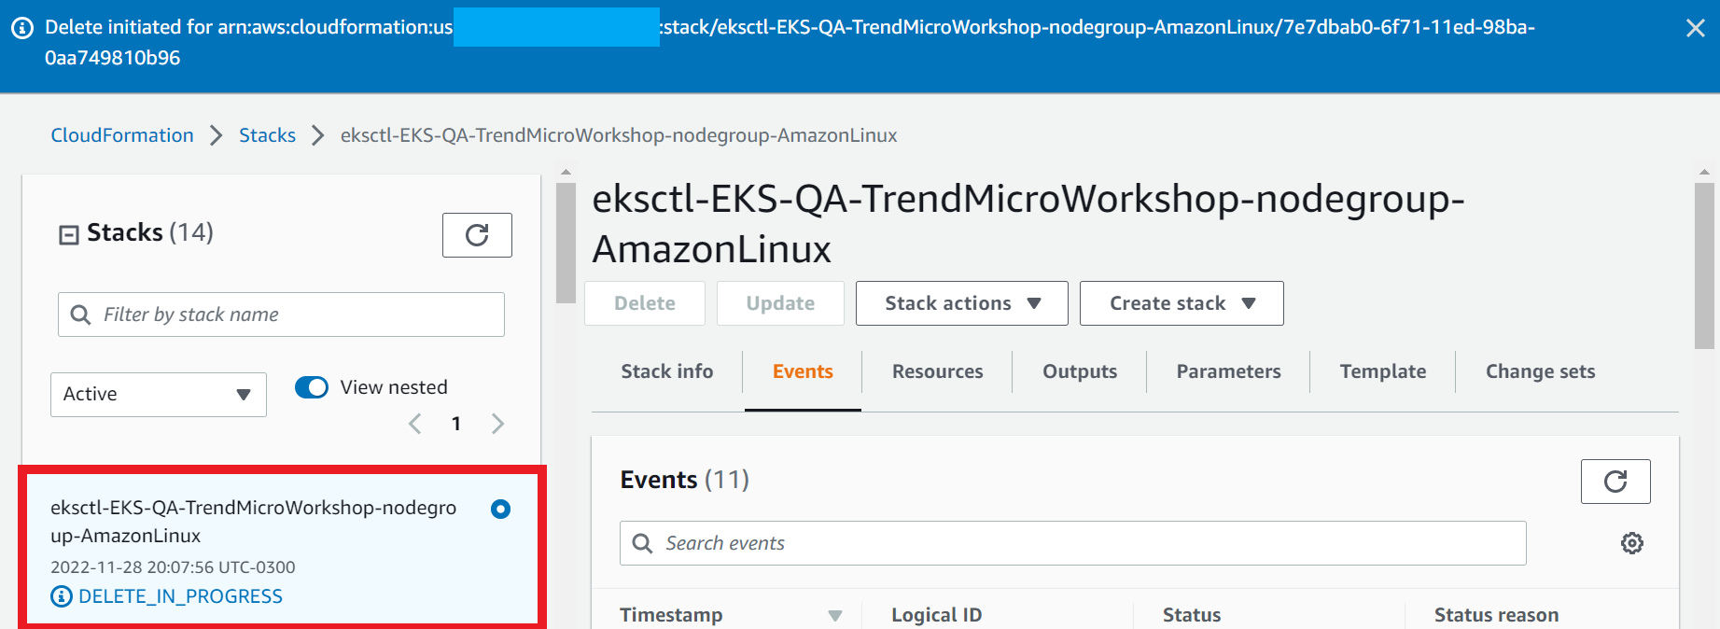This screenshot has height=629, width=1720.
Task: Open Events table settings gear
Action: pyautogui.click(x=1632, y=543)
